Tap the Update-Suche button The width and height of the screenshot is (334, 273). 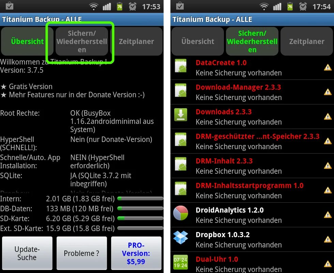(27, 253)
